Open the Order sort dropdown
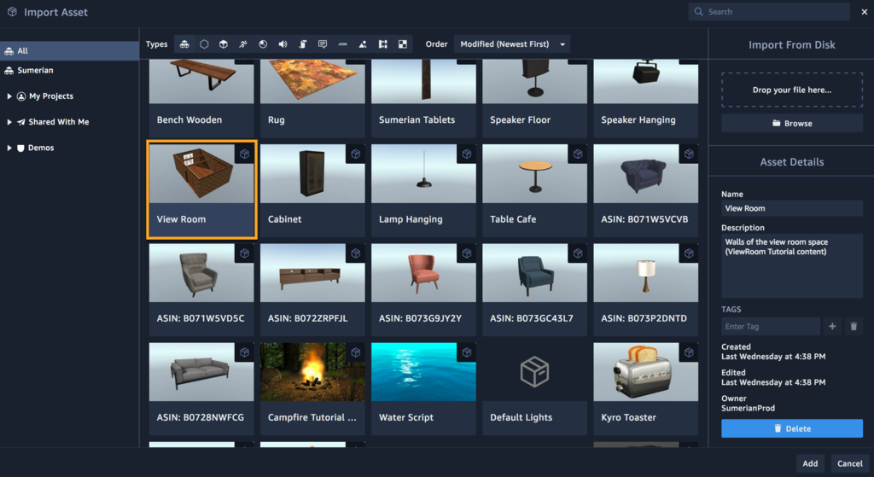This screenshot has width=874, height=477. pyautogui.click(x=512, y=44)
